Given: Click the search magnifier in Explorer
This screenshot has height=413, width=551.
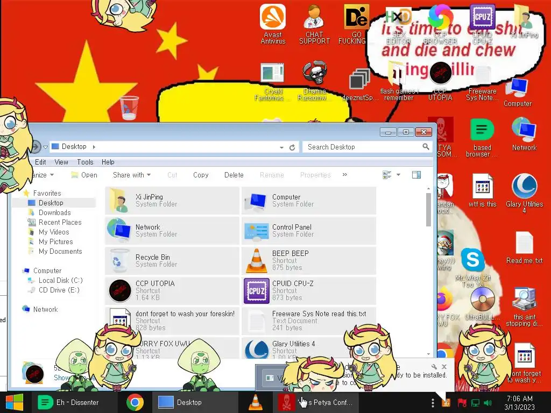Looking at the screenshot, I should point(426,146).
